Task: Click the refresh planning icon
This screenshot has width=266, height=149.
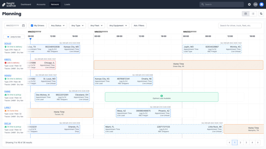Action: [261, 14]
